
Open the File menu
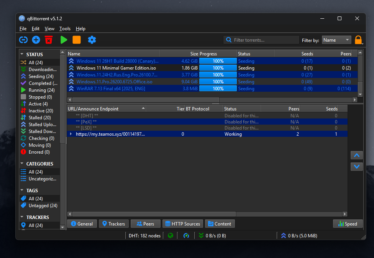click(23, 29)
